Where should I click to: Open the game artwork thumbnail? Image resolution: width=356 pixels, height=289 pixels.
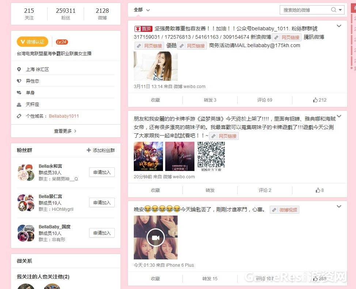tap(148, 156)
